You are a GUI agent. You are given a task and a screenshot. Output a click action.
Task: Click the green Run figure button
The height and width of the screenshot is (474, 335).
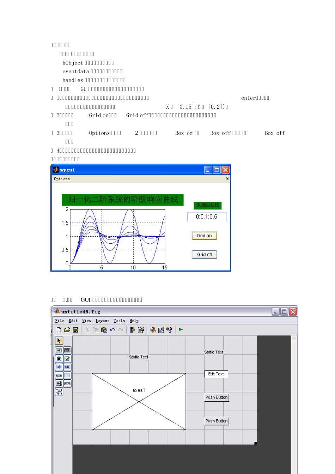point(181,330)
